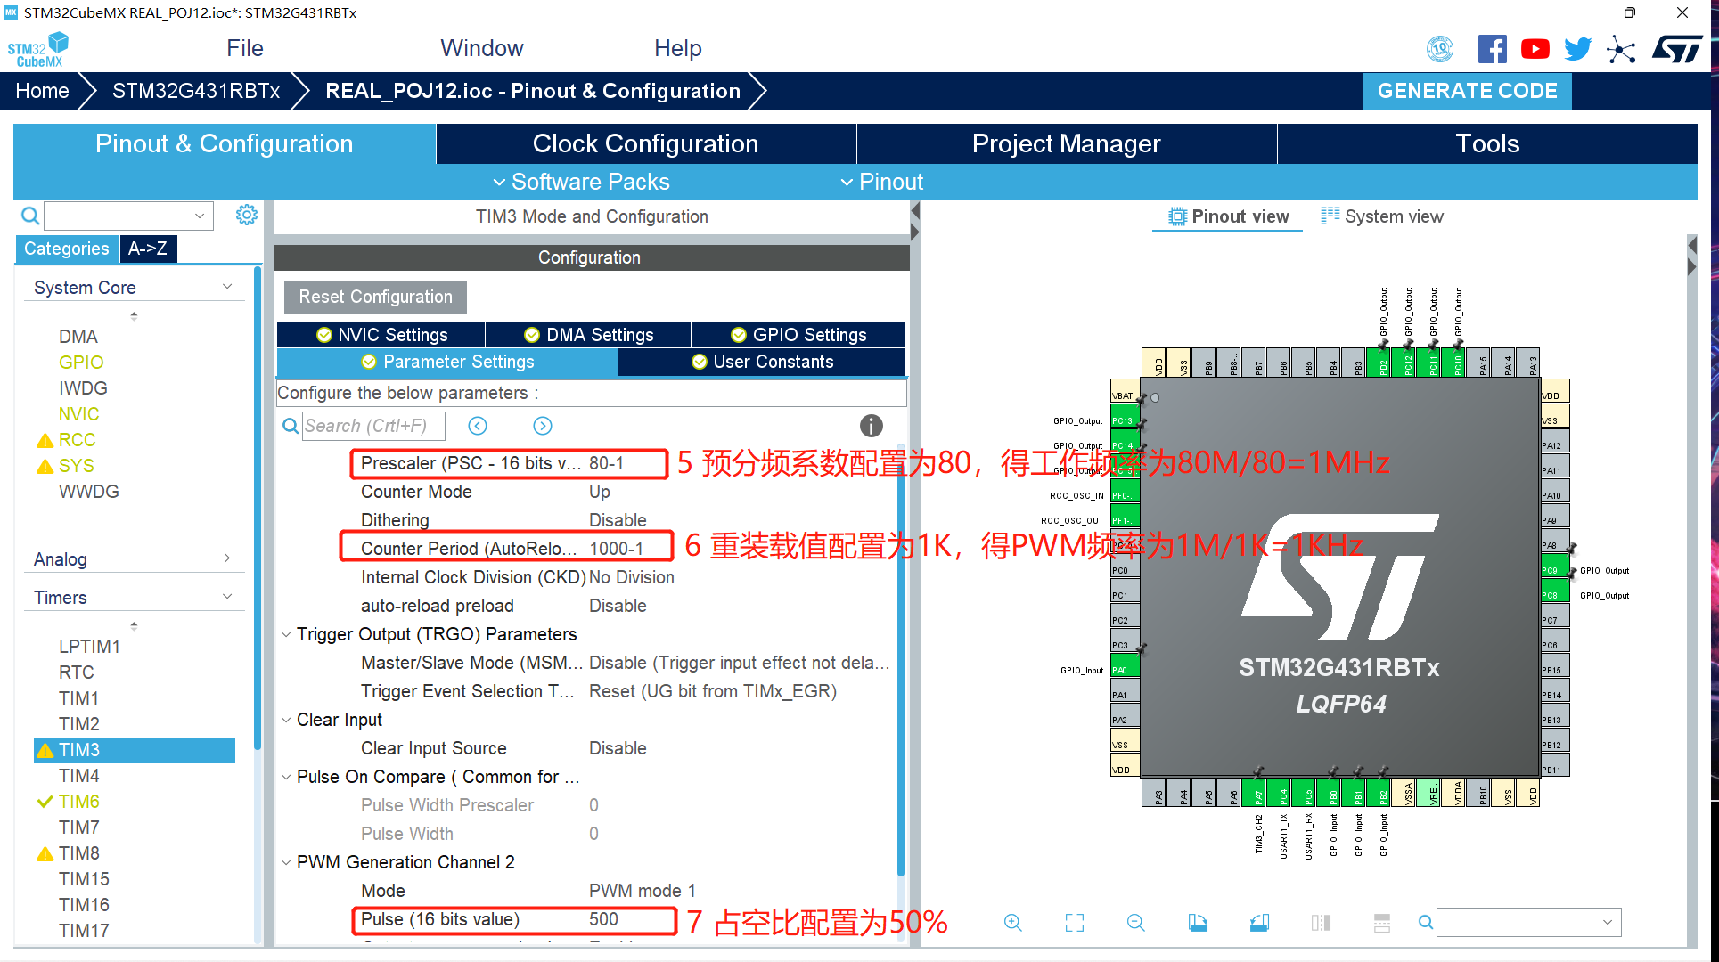Switch to Project Manager tab
1719x962 pixels.
coord(1066,143)
